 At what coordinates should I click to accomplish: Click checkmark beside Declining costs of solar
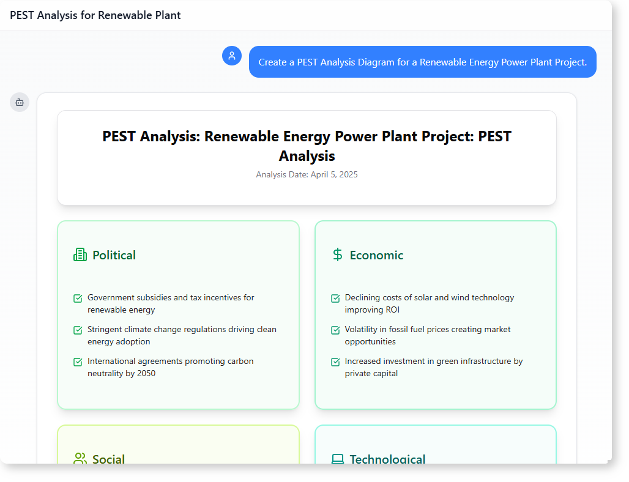[x=335, y=298]
